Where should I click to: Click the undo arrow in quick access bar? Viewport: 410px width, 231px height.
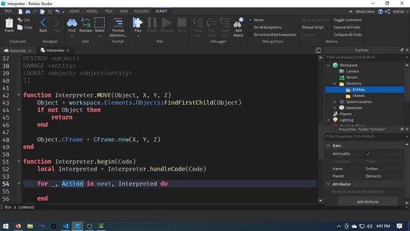[57, 12]
